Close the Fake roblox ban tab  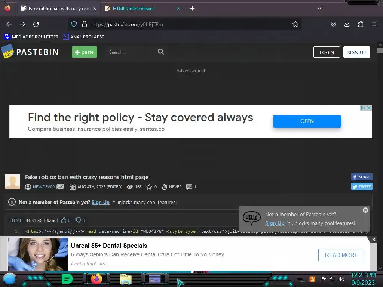click(x=94, y=8)
